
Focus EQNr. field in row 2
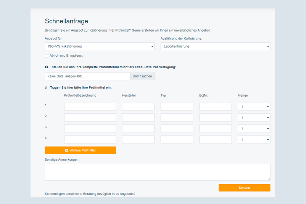[216, 118]
